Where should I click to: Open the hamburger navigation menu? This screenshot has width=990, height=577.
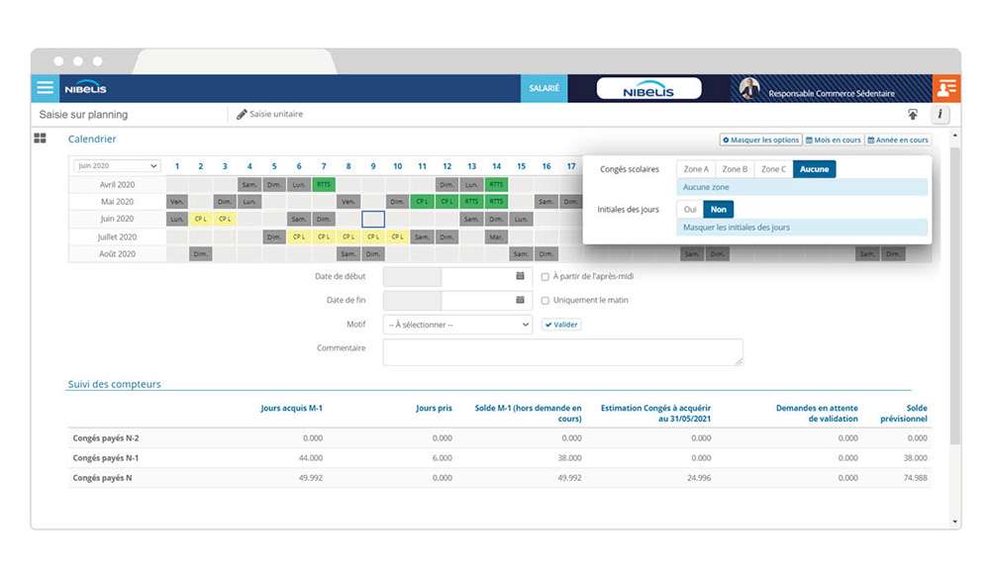pos(45,88)
